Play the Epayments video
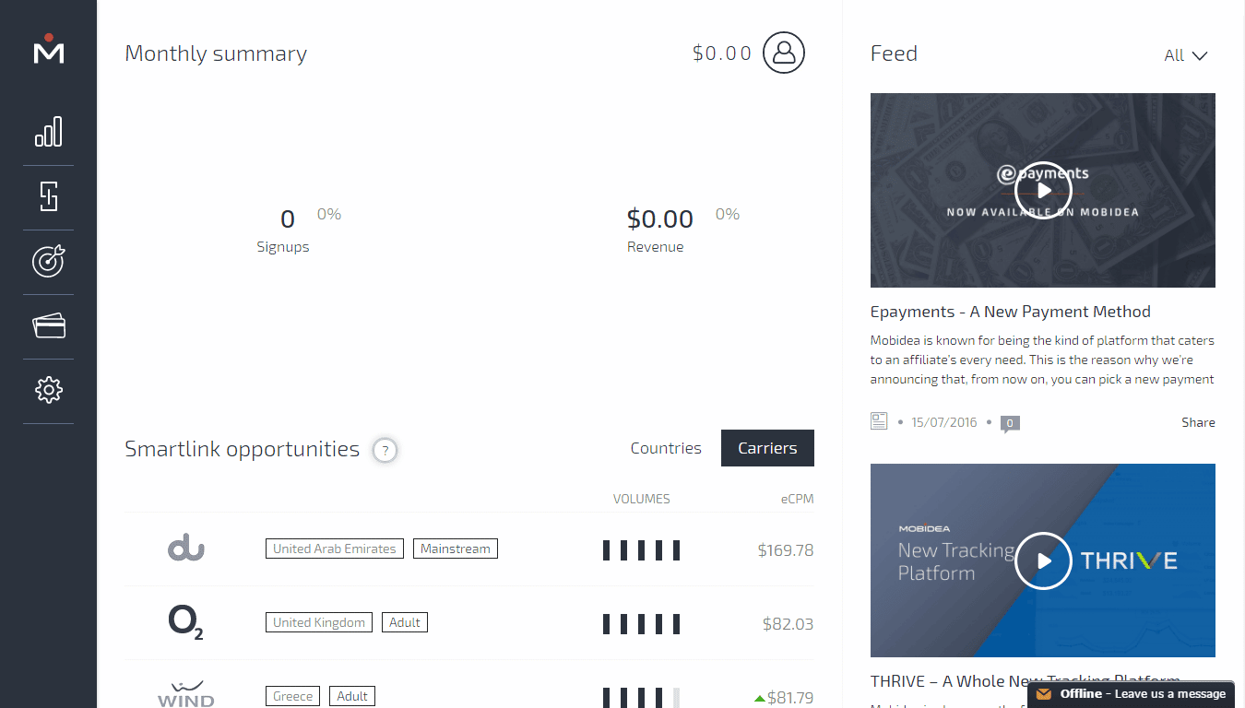The image size is (1245, 708). coord(1043,190)
